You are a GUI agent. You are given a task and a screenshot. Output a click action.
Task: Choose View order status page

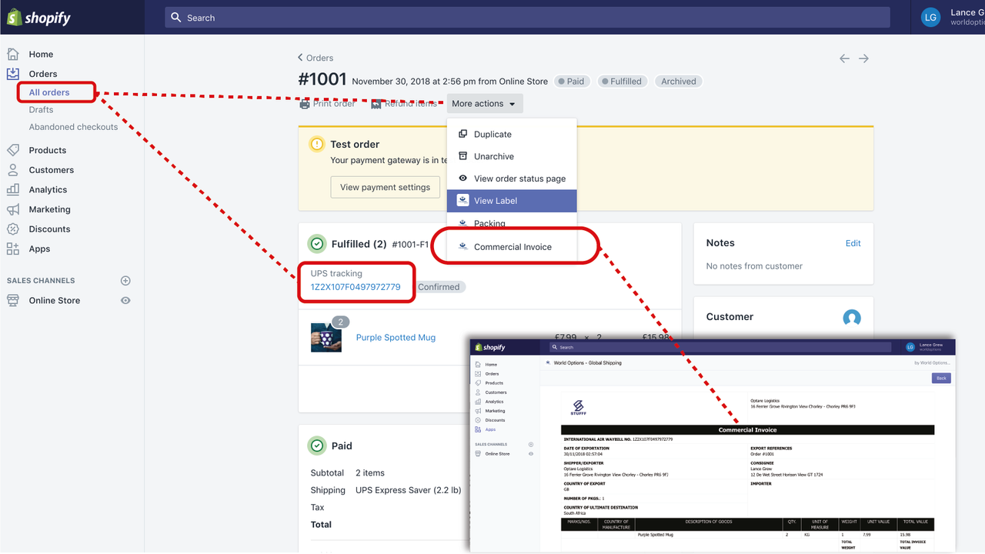click(512, 179)
